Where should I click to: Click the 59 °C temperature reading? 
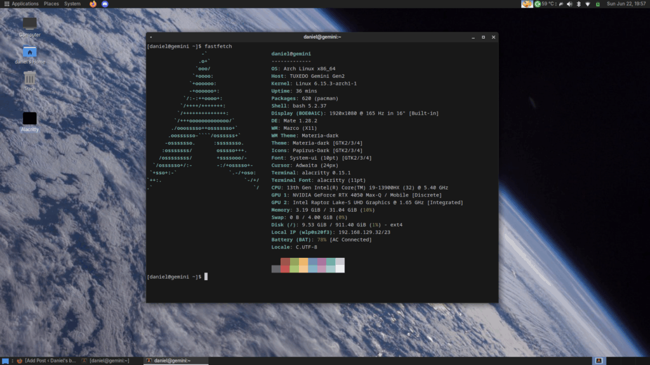point(549,4)
